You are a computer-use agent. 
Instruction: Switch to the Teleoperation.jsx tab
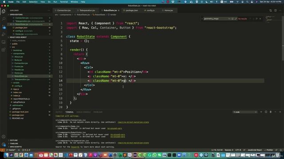click(87, 11)
